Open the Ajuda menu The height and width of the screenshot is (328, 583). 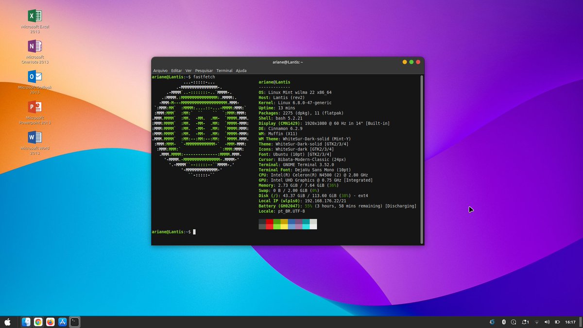(x=241, y=70)
